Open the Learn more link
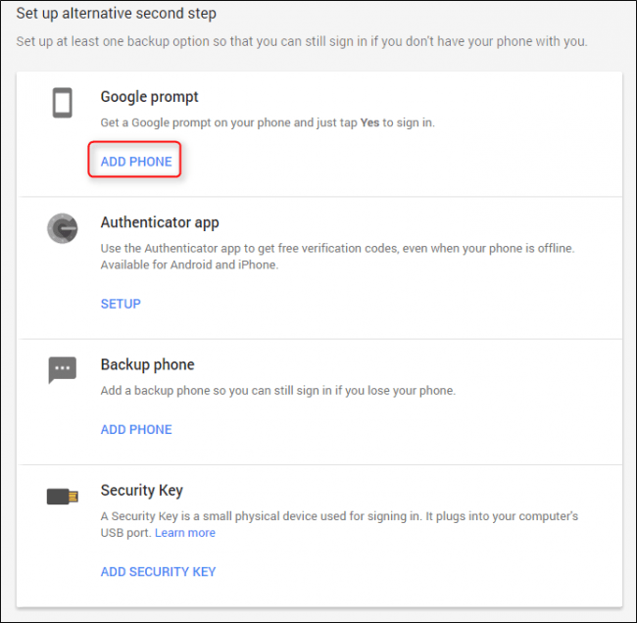Screen dimensions: 637x623 (x=185, y=533)
